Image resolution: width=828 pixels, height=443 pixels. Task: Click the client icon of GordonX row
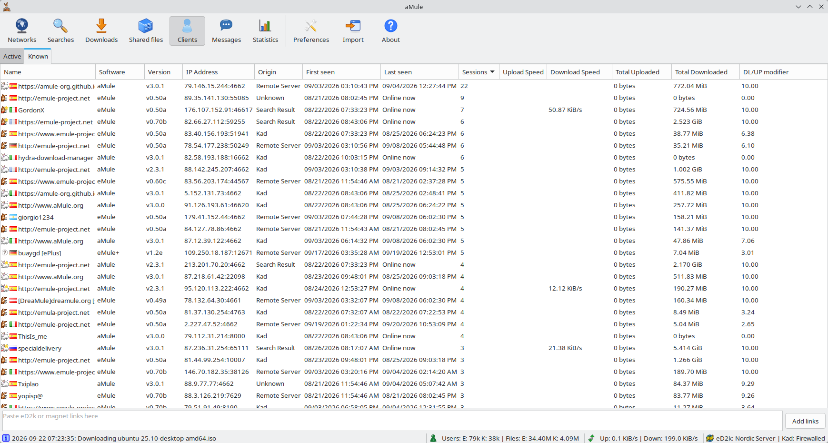click(4, 110)
